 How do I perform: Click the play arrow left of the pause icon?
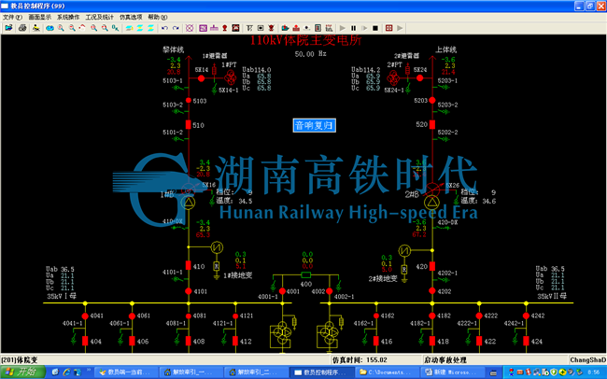[342, 28]
